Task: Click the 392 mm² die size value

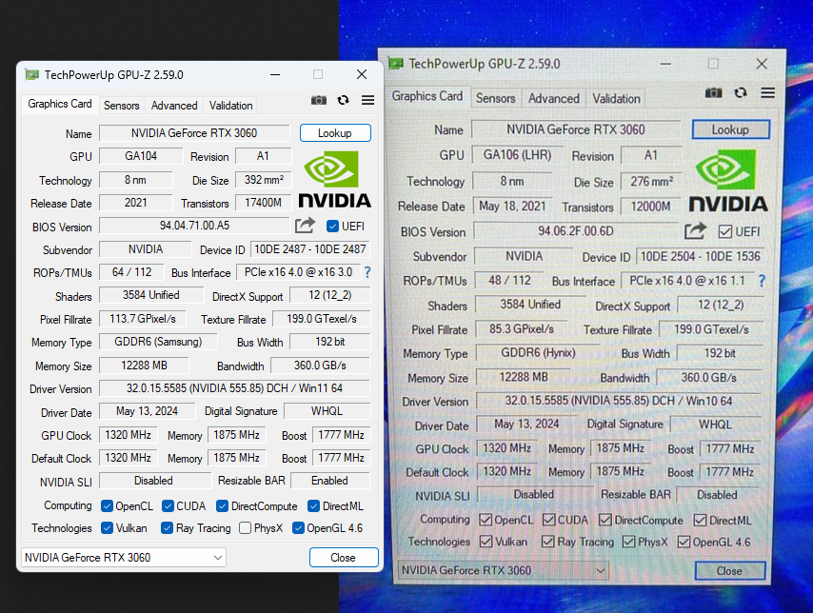Action: coord(264,180)
